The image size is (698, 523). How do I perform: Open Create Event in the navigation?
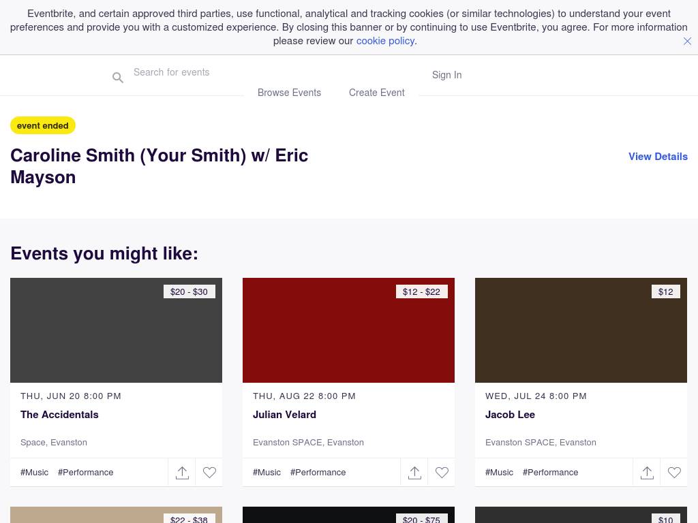(376, 93)
